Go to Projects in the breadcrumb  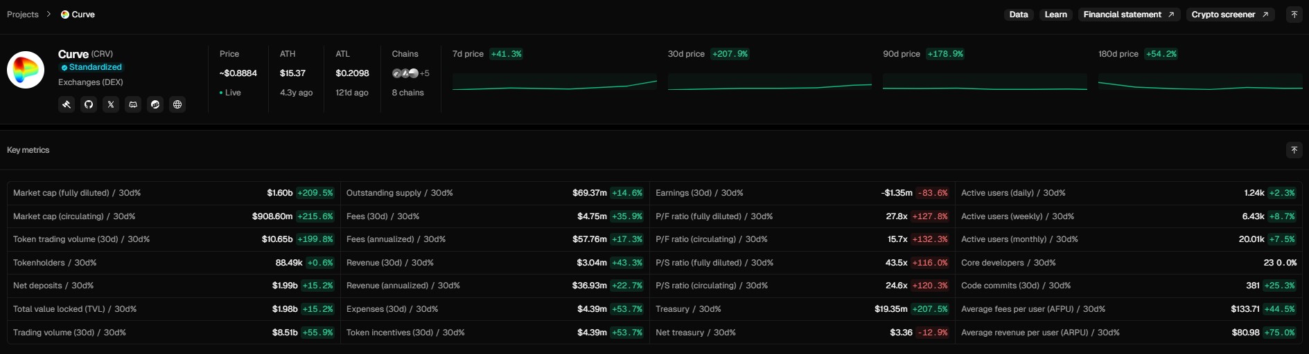point(23,15)
